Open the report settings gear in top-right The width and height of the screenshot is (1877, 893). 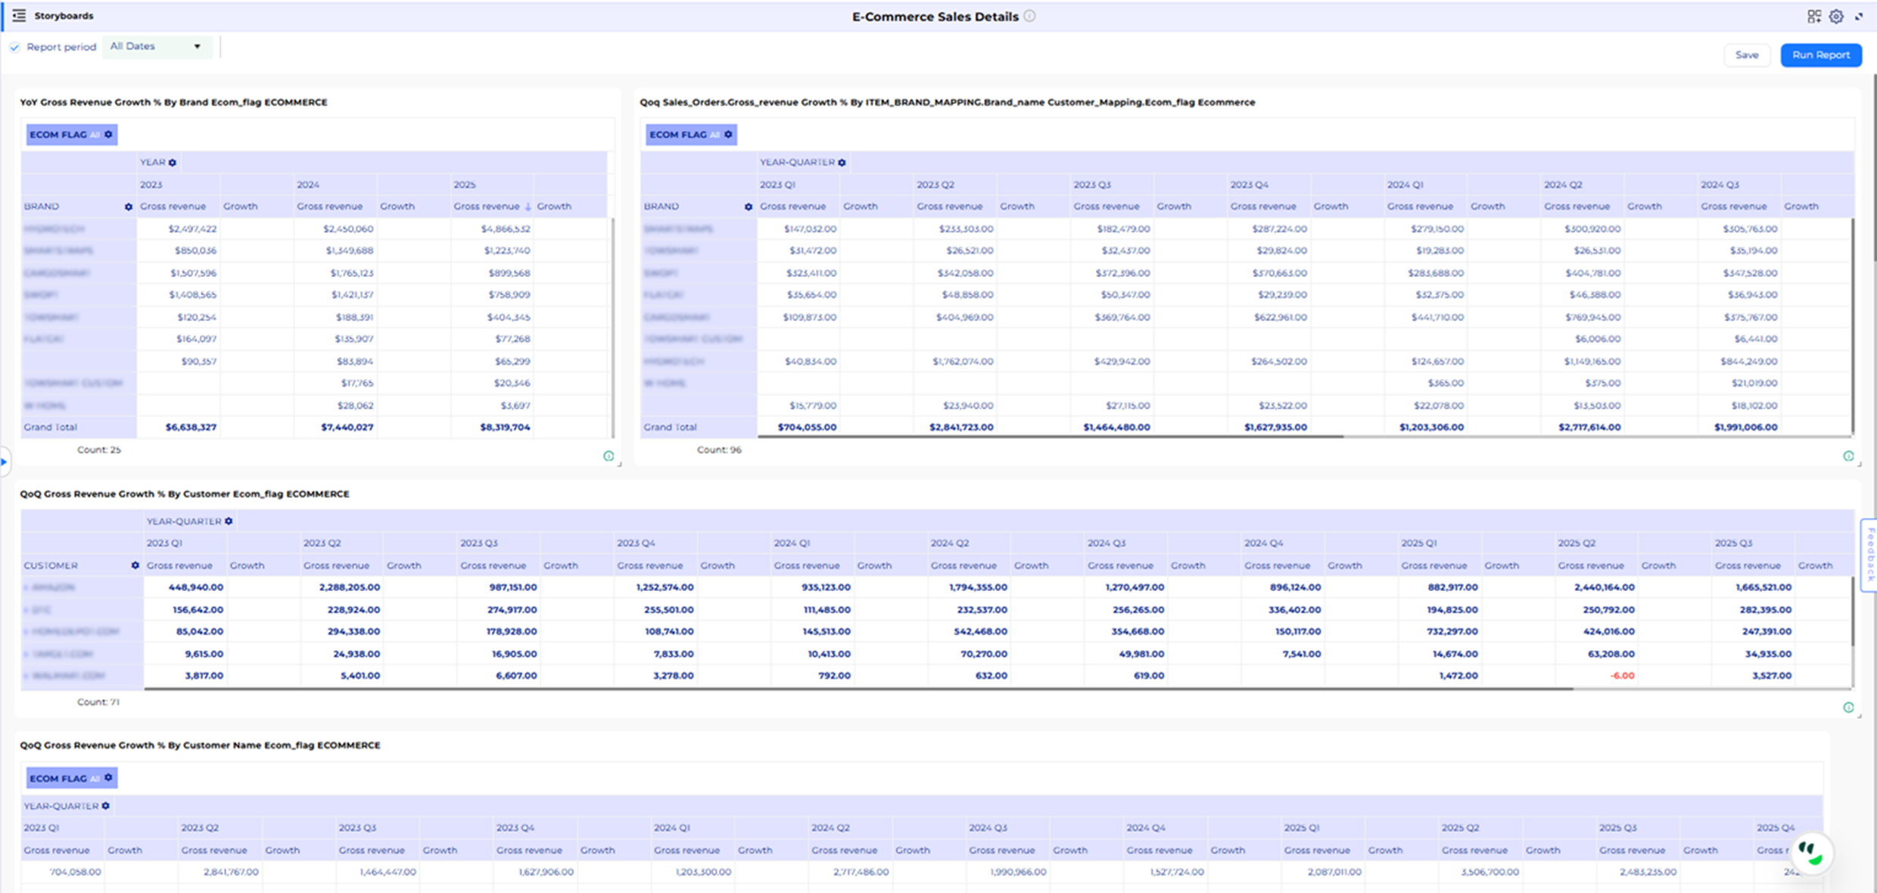(x=1835, y=17)
